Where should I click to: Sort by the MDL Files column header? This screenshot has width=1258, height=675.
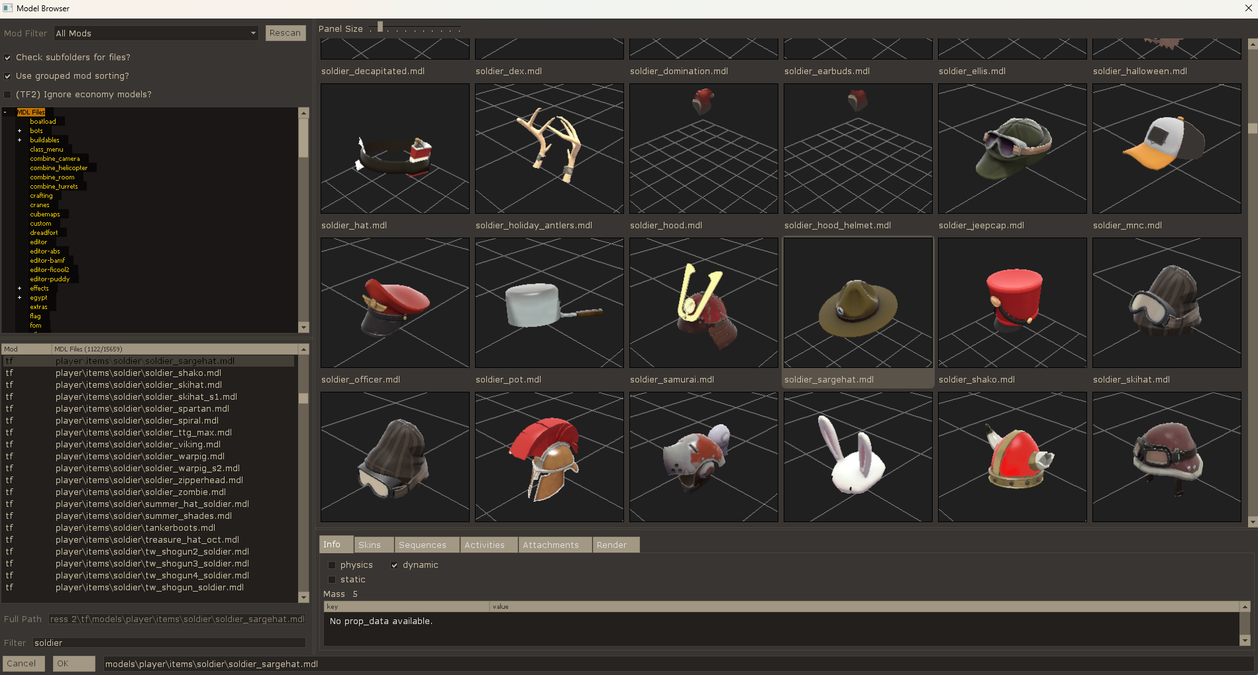(x=175, y=349)
